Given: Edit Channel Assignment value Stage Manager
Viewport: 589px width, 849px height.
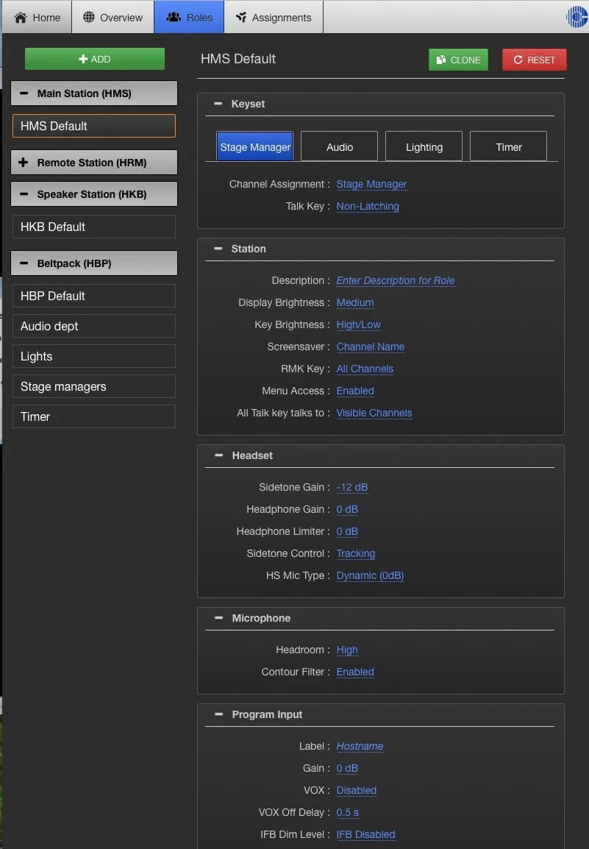Looking at the screenshot, I should 371,184.
